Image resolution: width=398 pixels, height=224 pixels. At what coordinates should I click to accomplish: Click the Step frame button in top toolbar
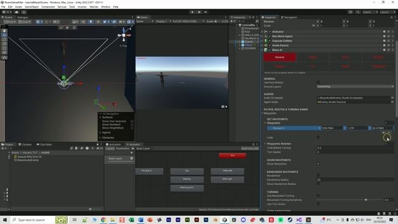pos(206,12)
